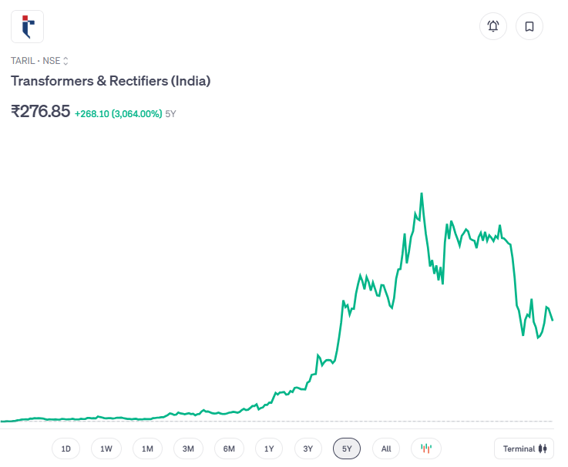Screen dimensions: 568x467
Task: Switch chart to 6M range
Action: coord(229,449)
